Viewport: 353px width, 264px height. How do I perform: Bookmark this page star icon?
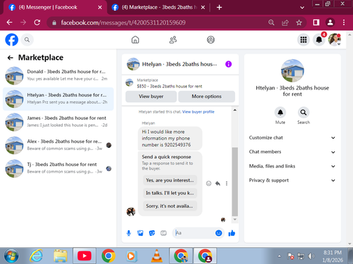point(299,23)
